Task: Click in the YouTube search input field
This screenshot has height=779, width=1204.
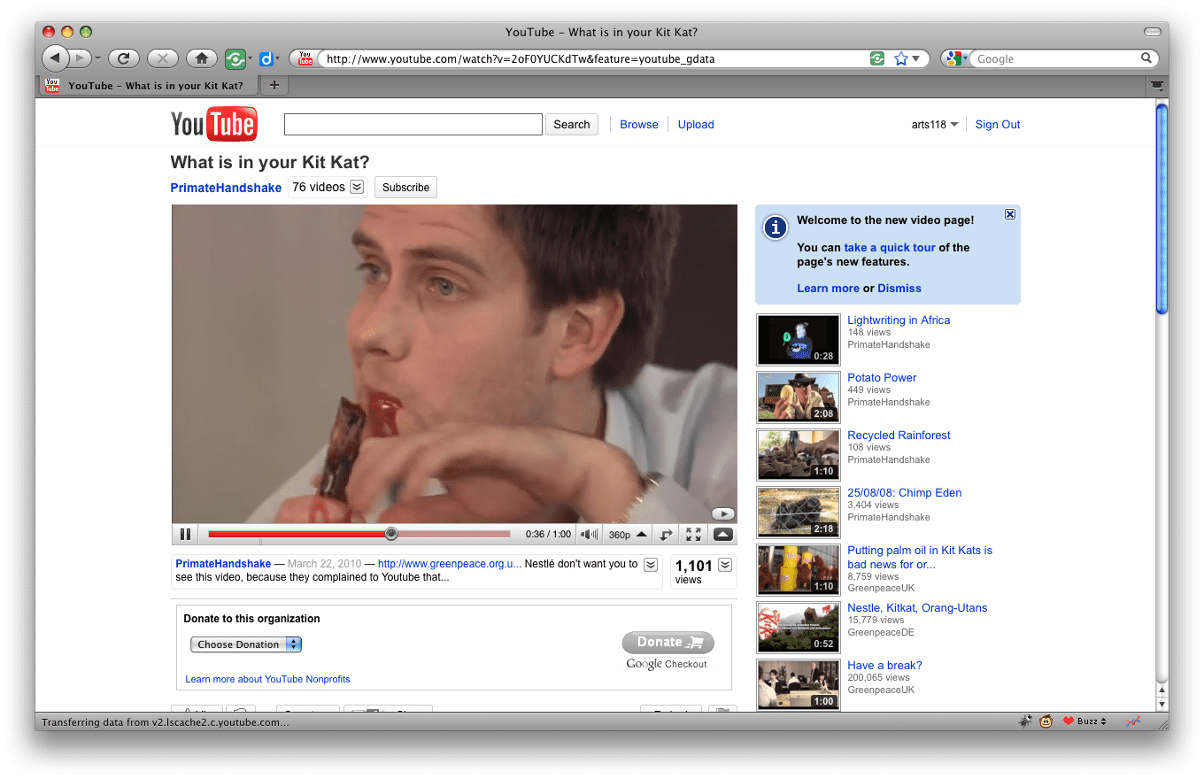Action: click(x=413, y=125)
